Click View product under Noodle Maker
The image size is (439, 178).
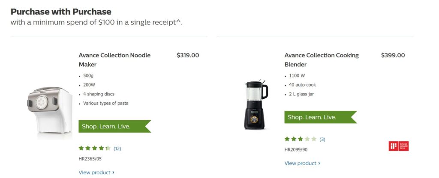pyautogui.click(x=96, y=172)
